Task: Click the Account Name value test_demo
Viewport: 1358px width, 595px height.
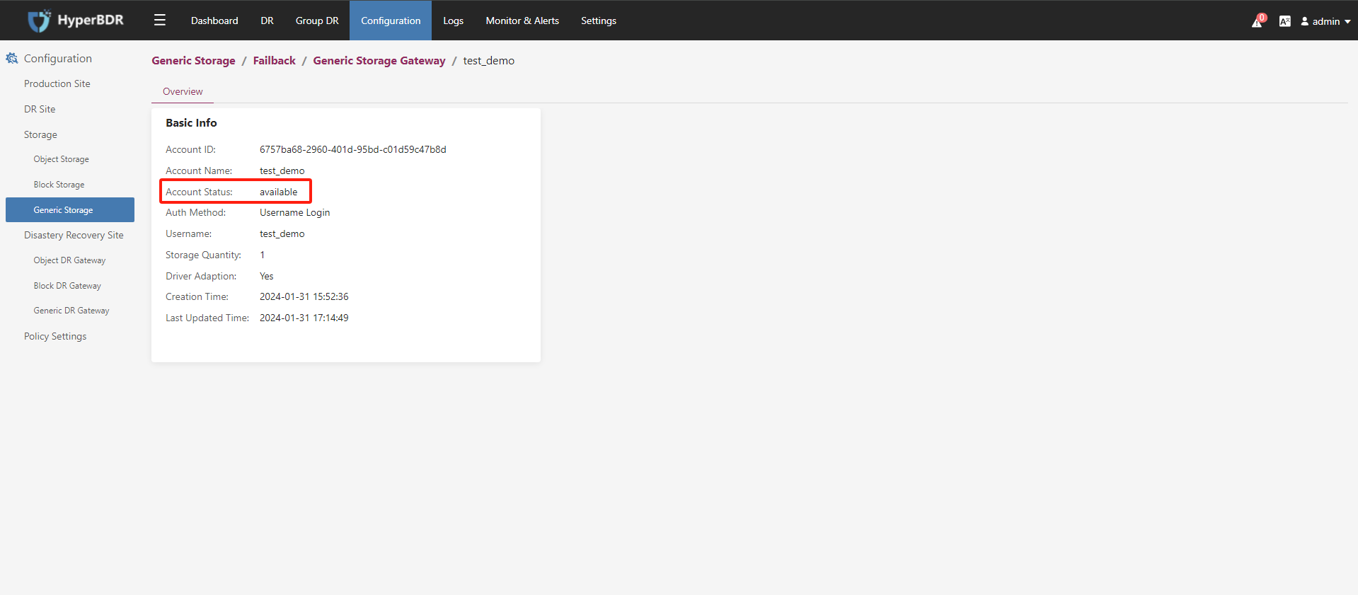Action: (282, 171)
